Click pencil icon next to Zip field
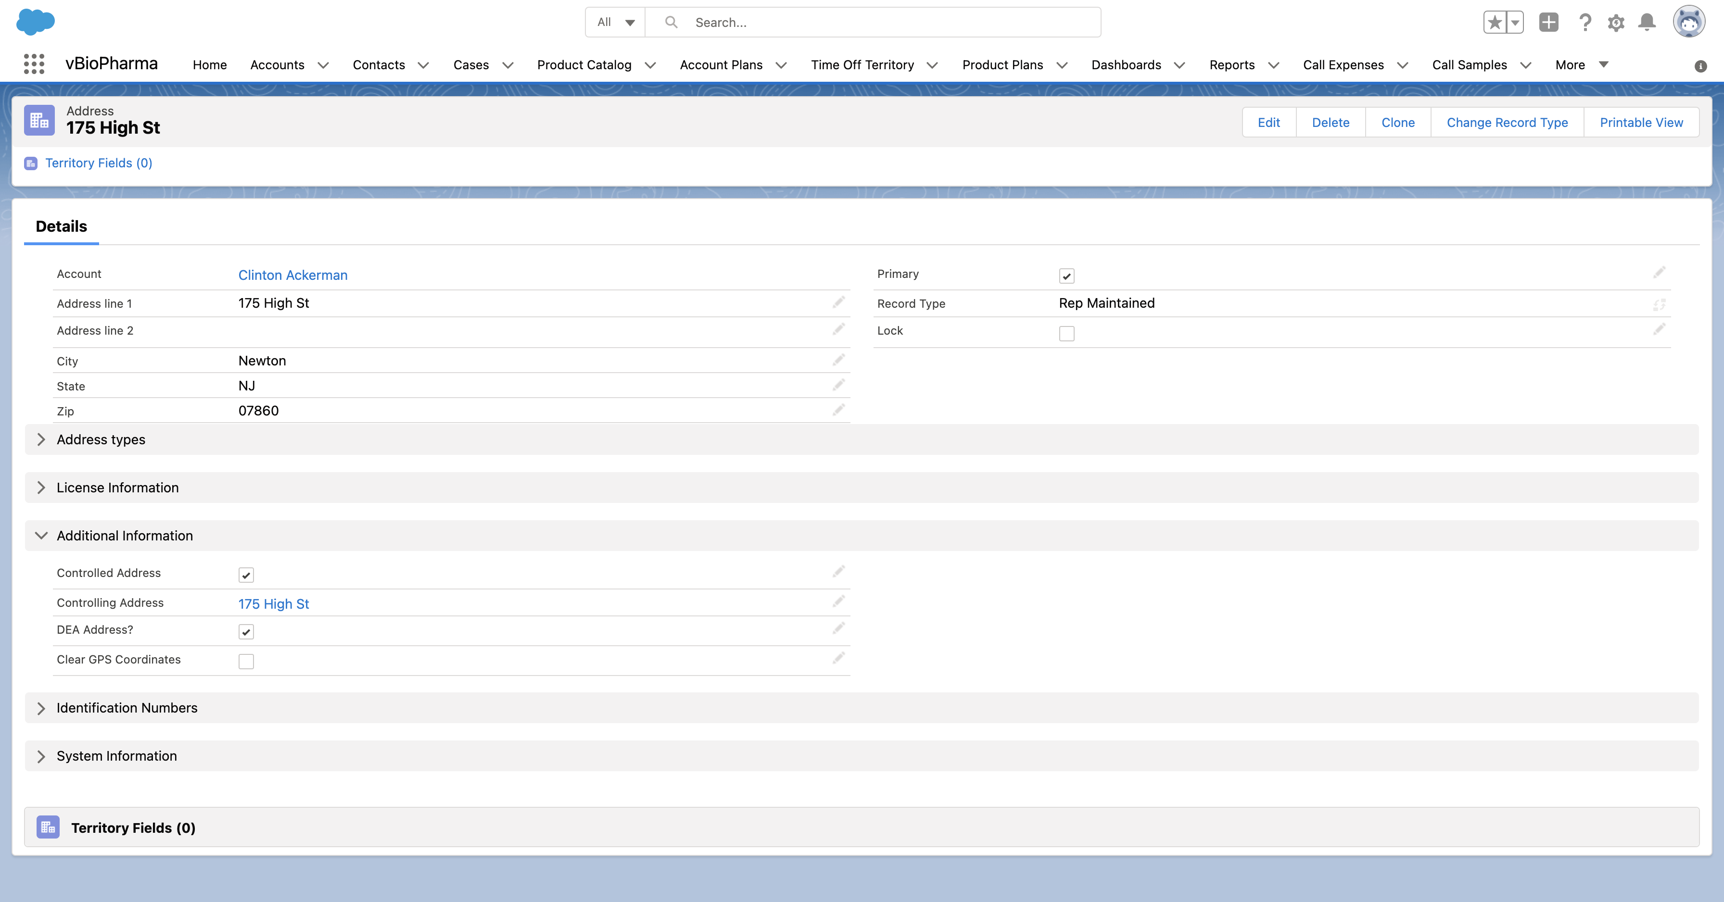 (838, 410)
